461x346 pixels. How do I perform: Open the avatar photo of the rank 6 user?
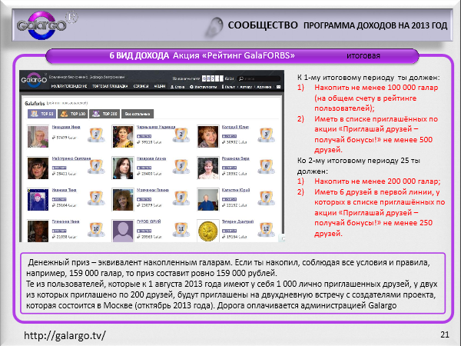click(208, 168)
